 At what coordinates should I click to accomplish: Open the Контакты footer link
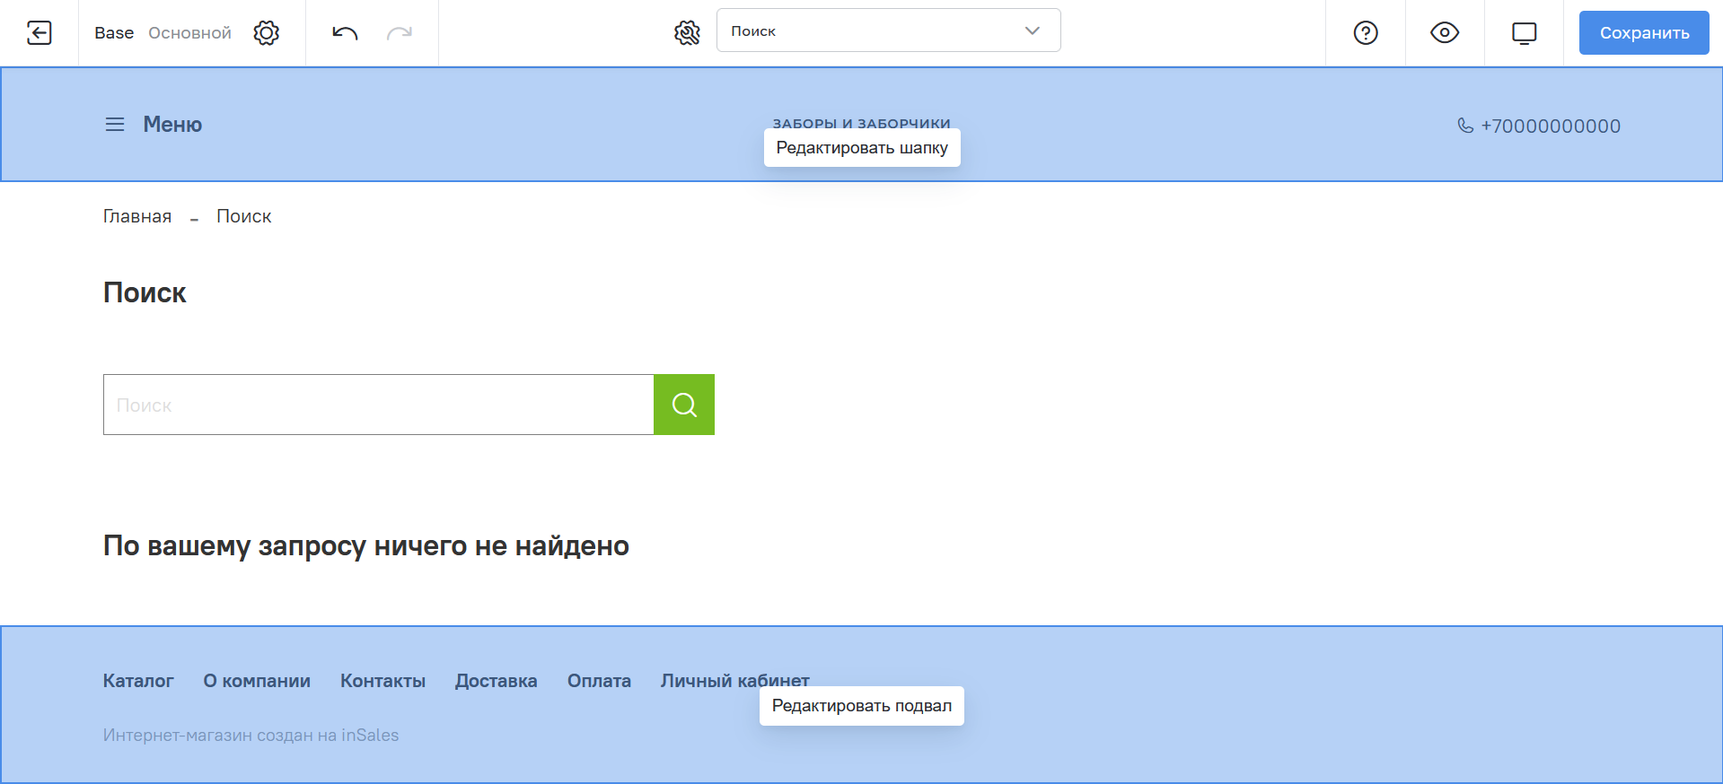[x=383, y=681]
